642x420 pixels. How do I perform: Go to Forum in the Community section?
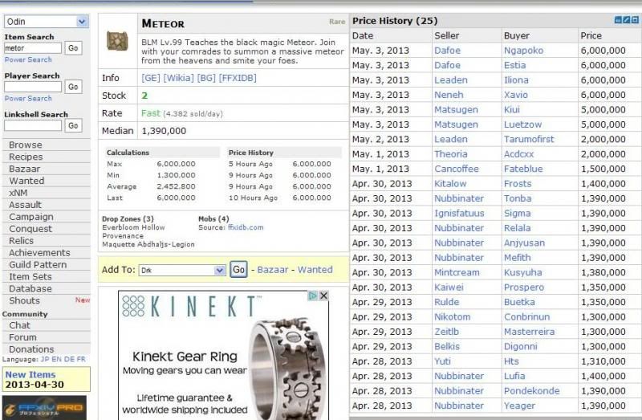pyautogui.click(x=22, y=337)
